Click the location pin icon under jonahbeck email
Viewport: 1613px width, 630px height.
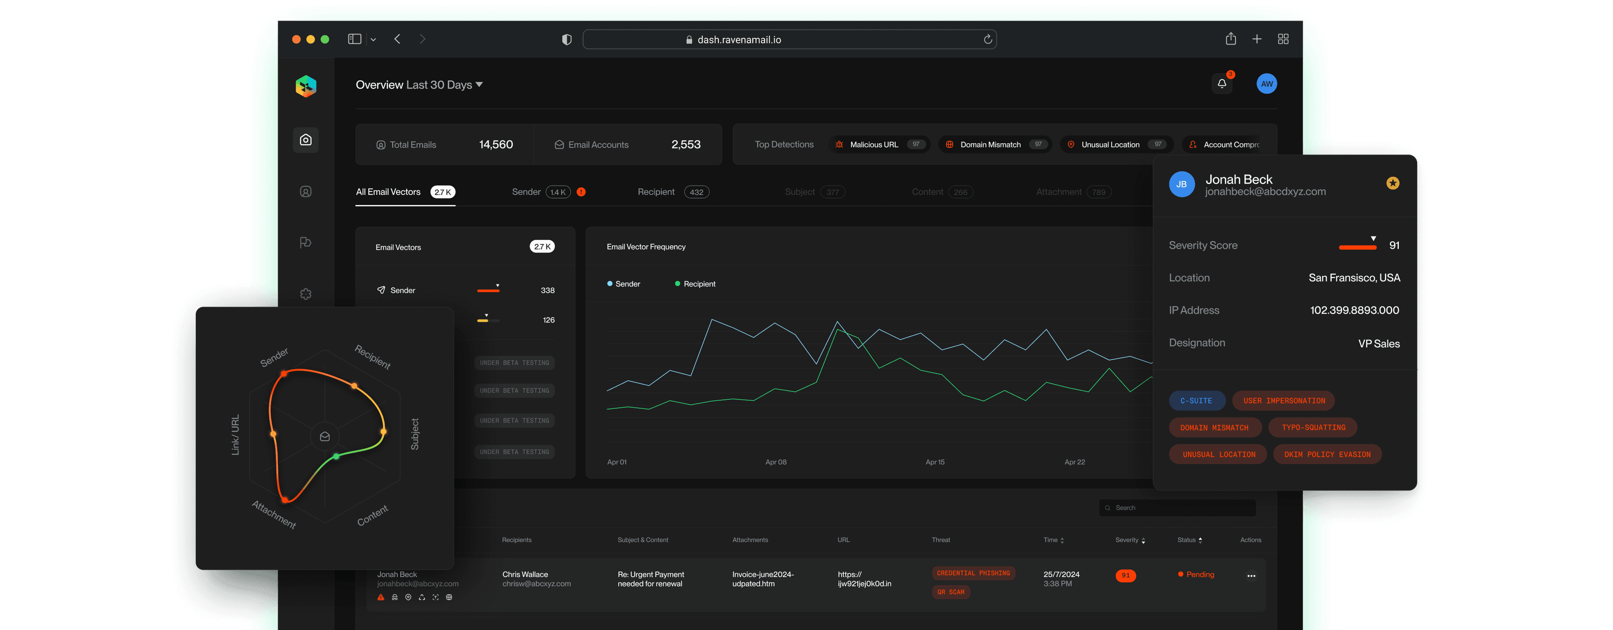tap(408, 597)
